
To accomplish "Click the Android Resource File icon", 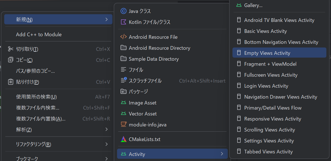I will (x=123, y=37).
